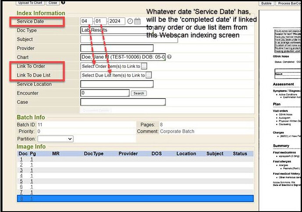Open page link for document 3

[x=32, y=170]
